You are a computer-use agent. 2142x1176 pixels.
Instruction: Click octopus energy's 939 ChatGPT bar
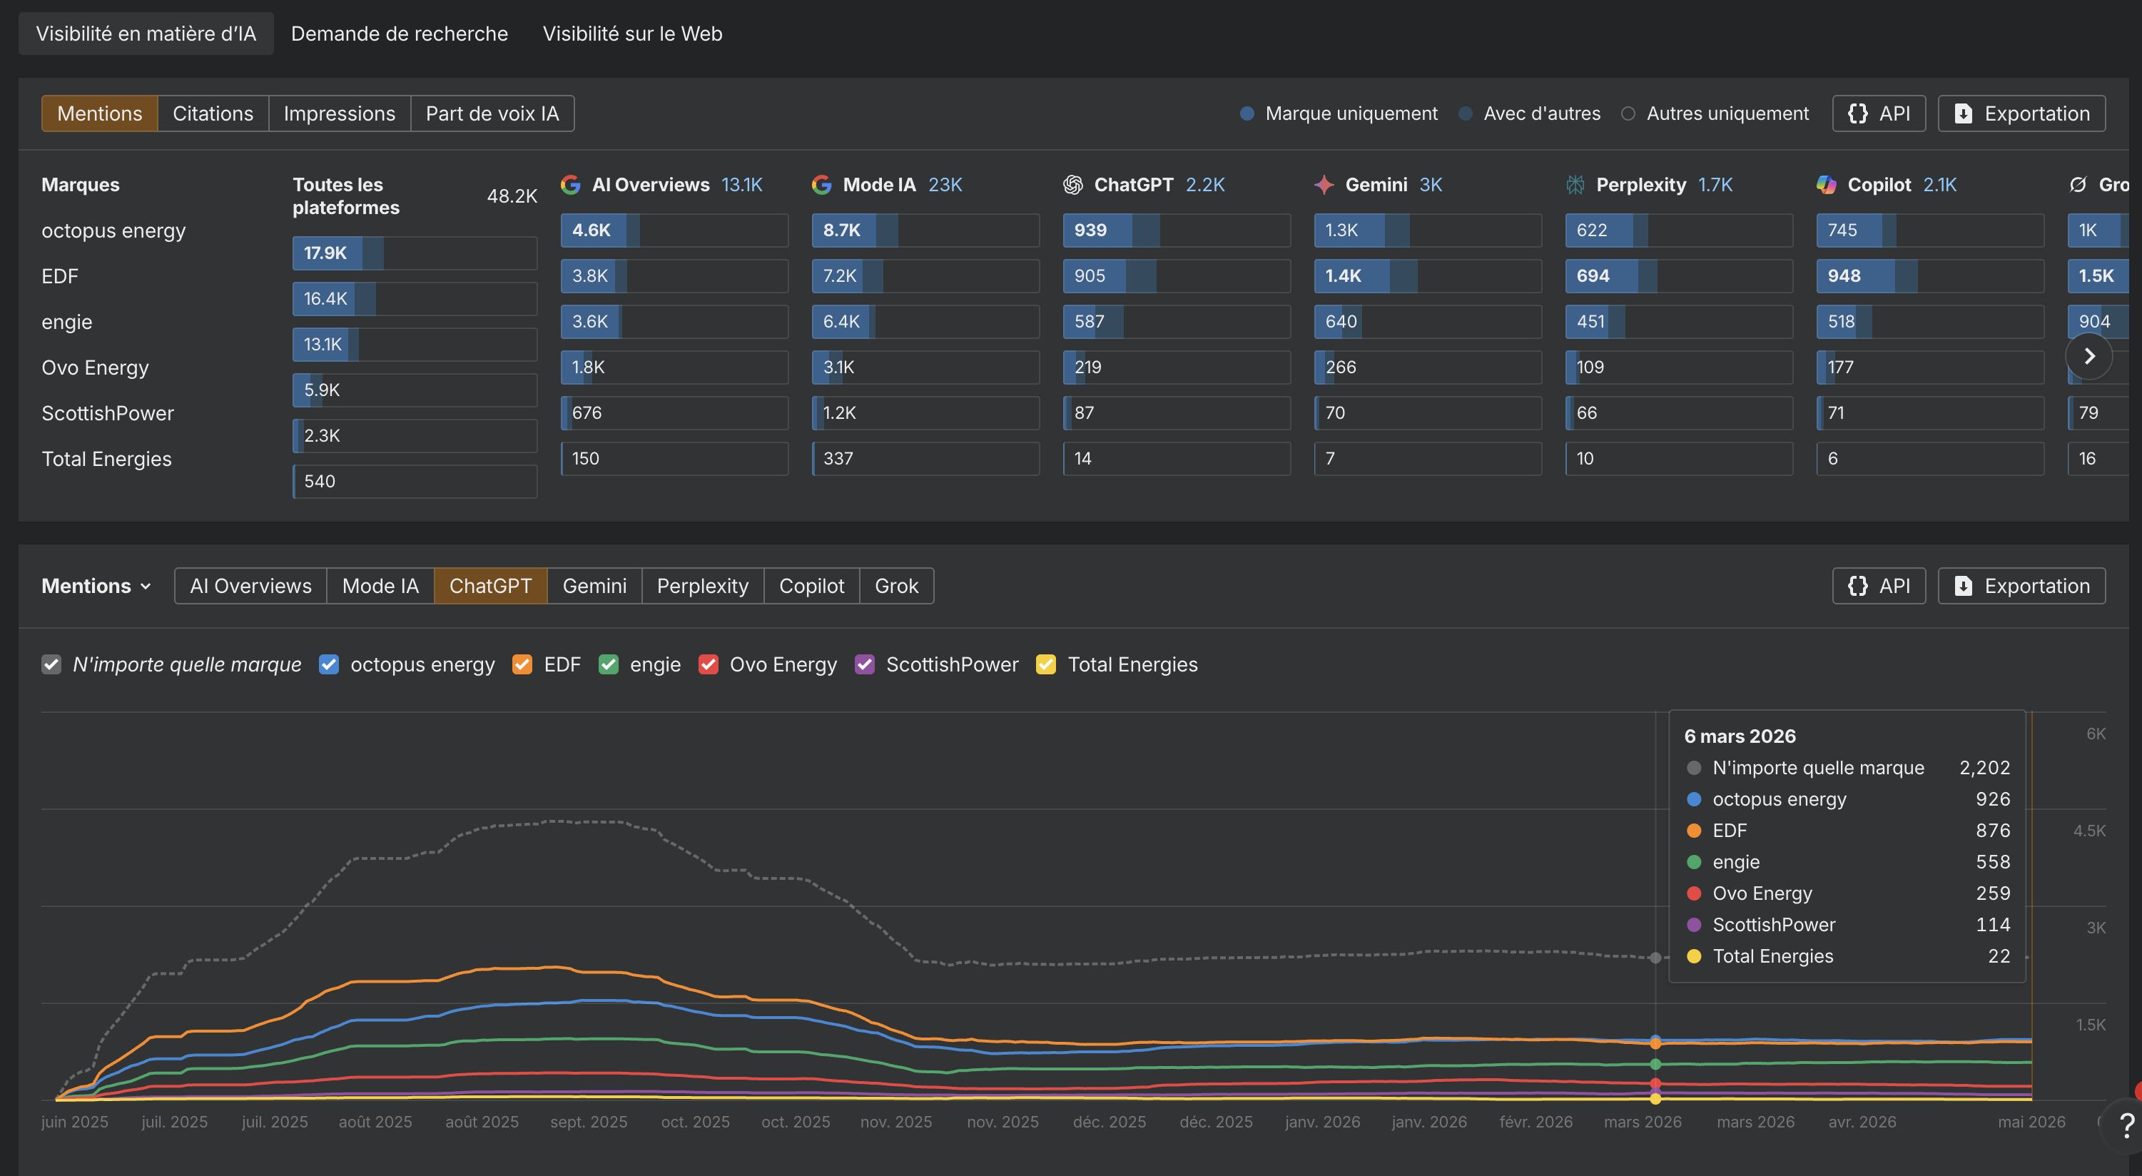point(1177,230)
